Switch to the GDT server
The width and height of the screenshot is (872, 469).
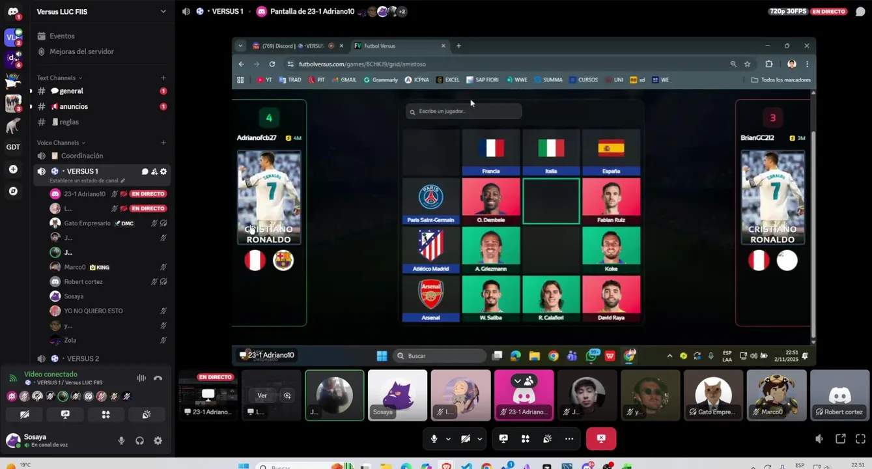point(13,147)
